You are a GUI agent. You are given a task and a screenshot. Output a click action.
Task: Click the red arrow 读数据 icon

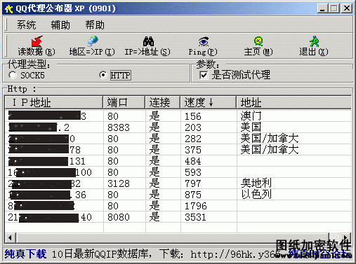coord(37,41)
